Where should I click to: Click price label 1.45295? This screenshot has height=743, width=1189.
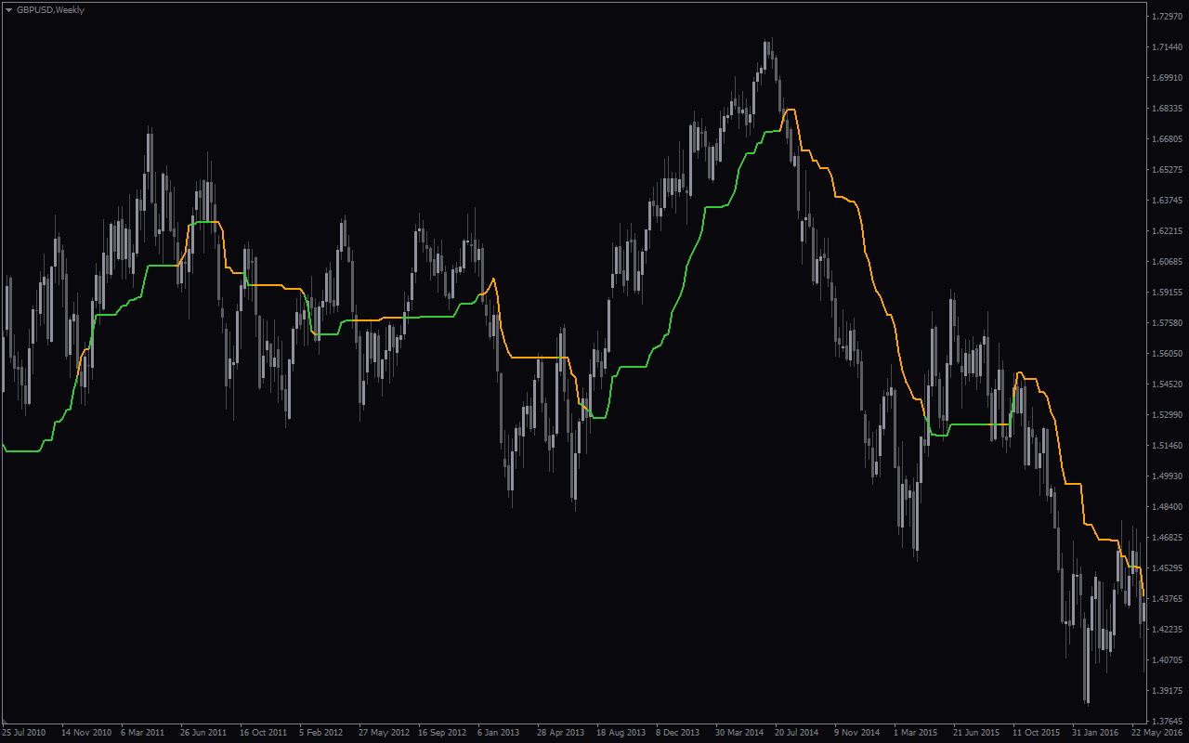click(x=1167, y=568)
